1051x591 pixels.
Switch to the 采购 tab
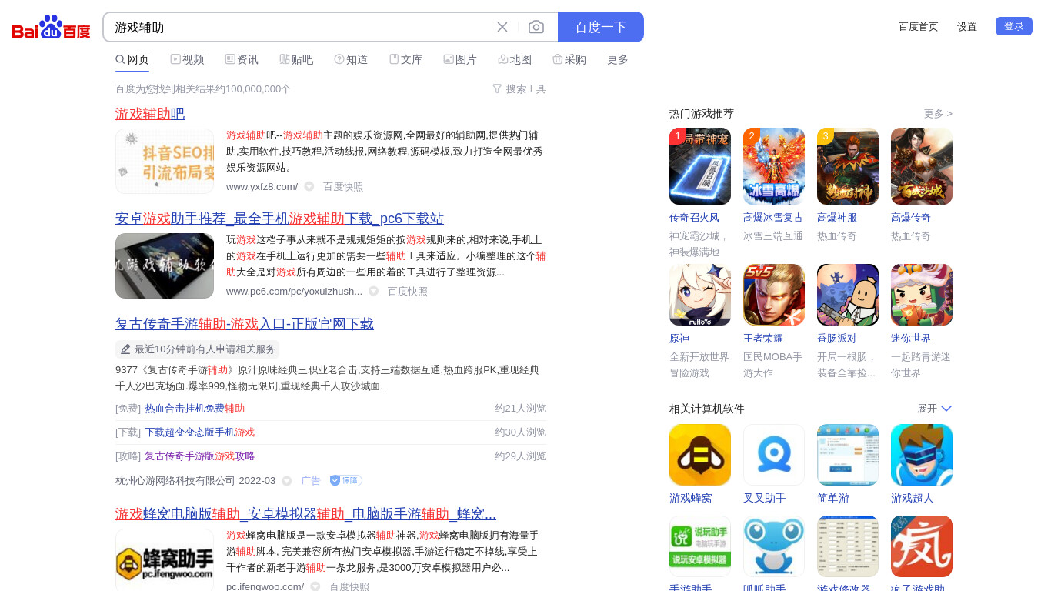pyautogui.click(x=569, y=59)
